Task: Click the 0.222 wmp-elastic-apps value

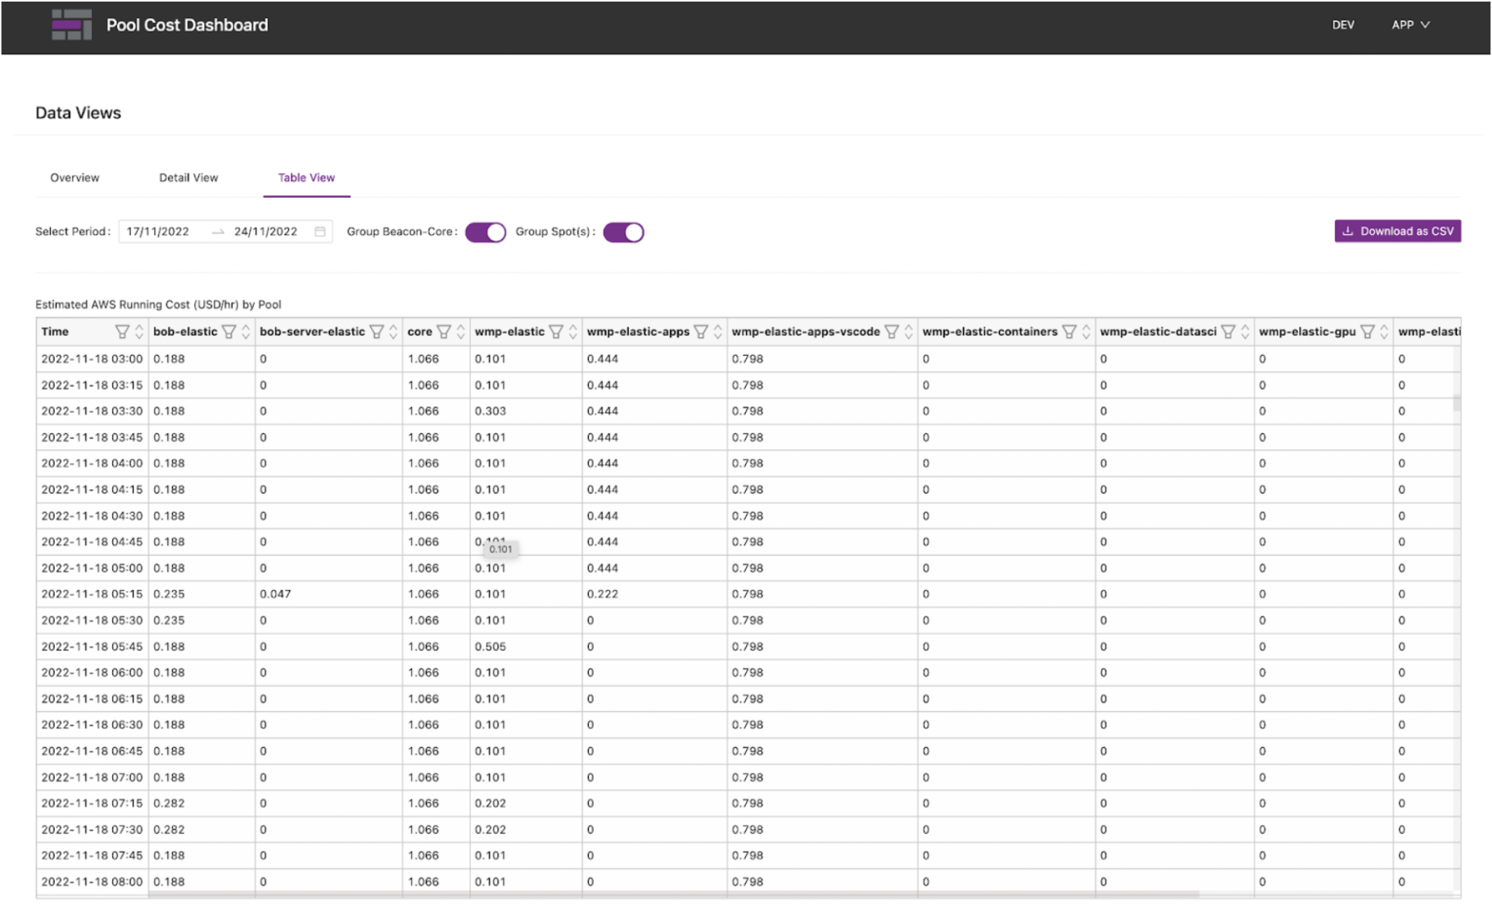Action: tap(603, 594)
